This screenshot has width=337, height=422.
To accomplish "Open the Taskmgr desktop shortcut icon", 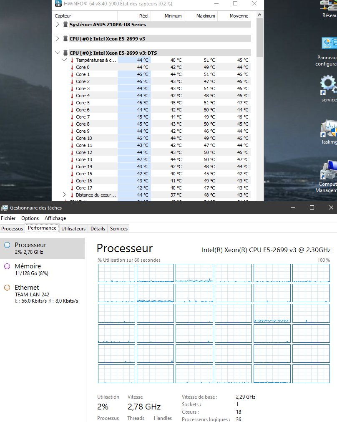I will point(329,129).
